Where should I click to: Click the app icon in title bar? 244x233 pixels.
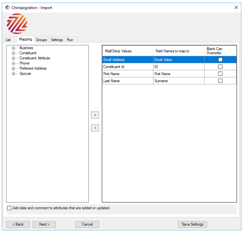pos(7,7)
